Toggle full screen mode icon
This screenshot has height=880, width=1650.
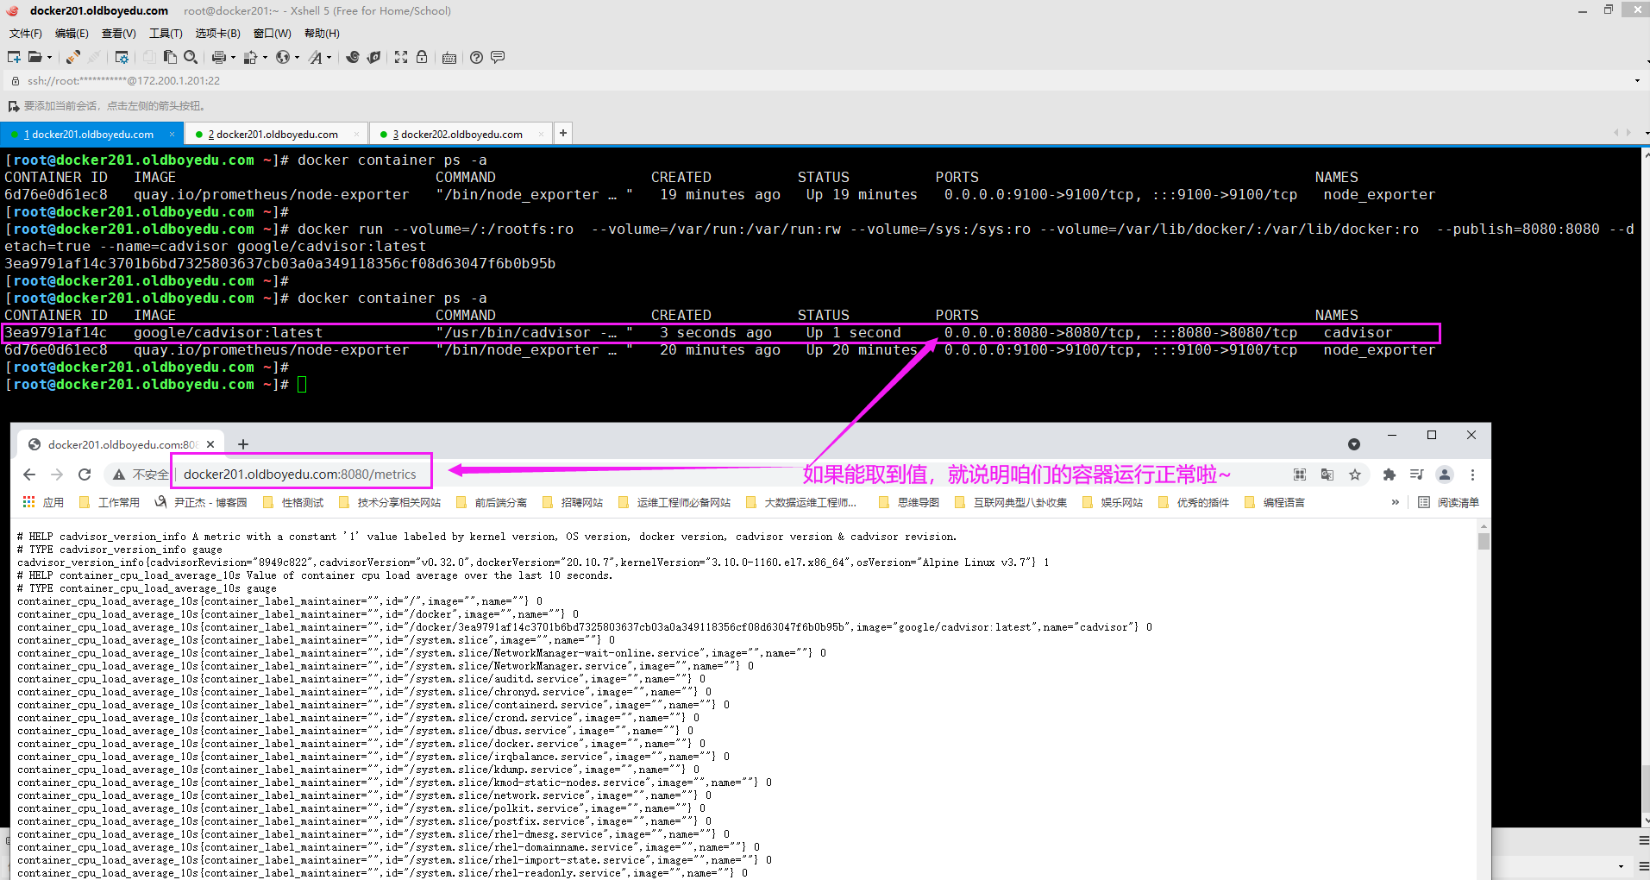[x=401, y=57]
